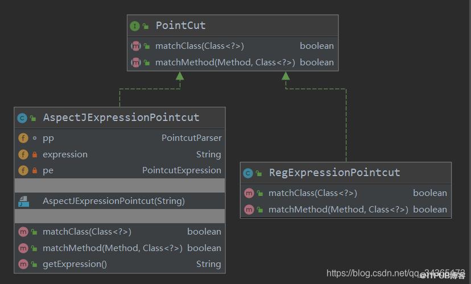Click the private lock icon of pe
This screenshot has width=471, height=284.
pos(35,170)
